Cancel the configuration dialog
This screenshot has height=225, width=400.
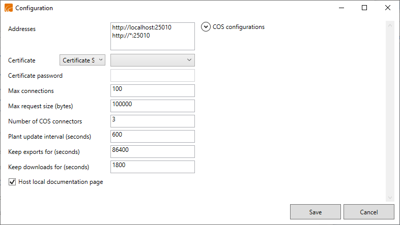pos(369,212)
